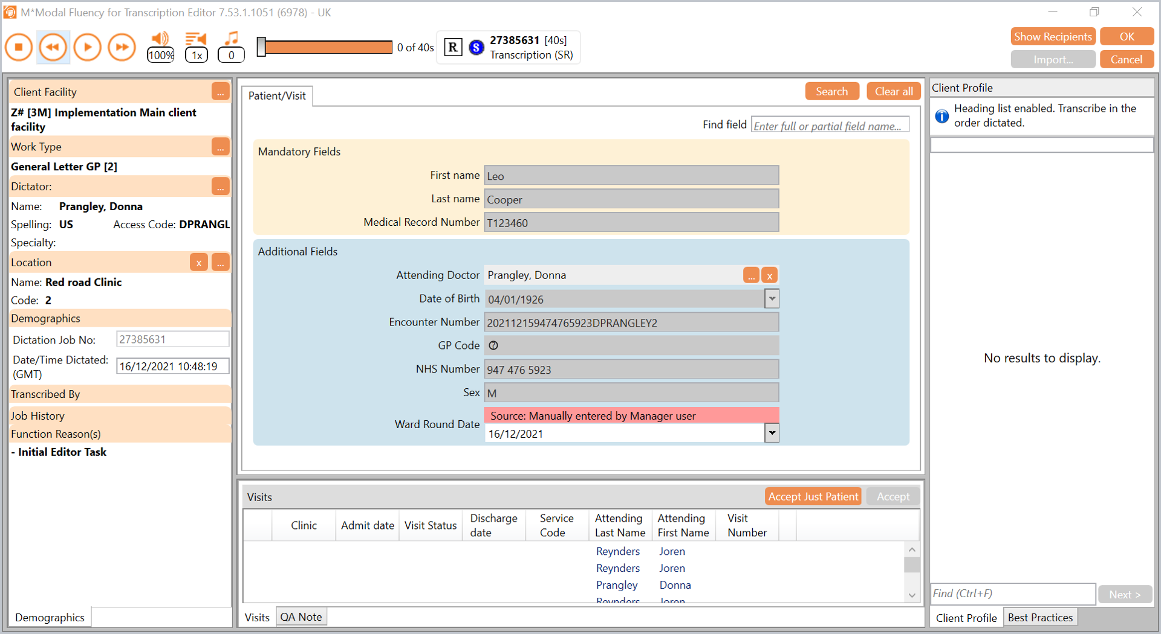Click the orange audio progress bar
The height and width of the screenshot is (634, 1161).
tap(328, 47)
